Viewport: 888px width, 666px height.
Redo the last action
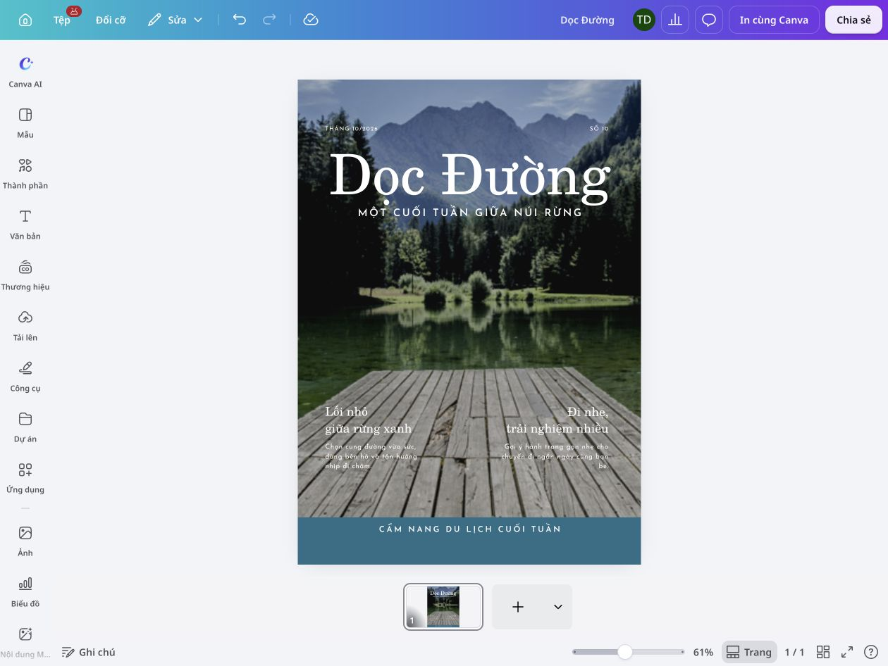(x=269, y=20)
